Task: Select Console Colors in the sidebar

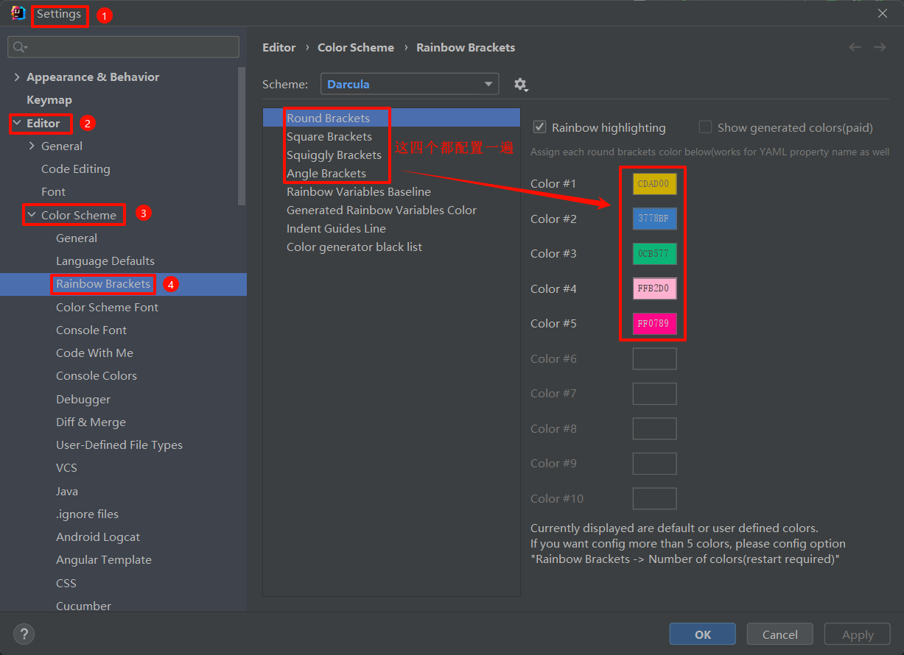Action: (x=96, y=375)
